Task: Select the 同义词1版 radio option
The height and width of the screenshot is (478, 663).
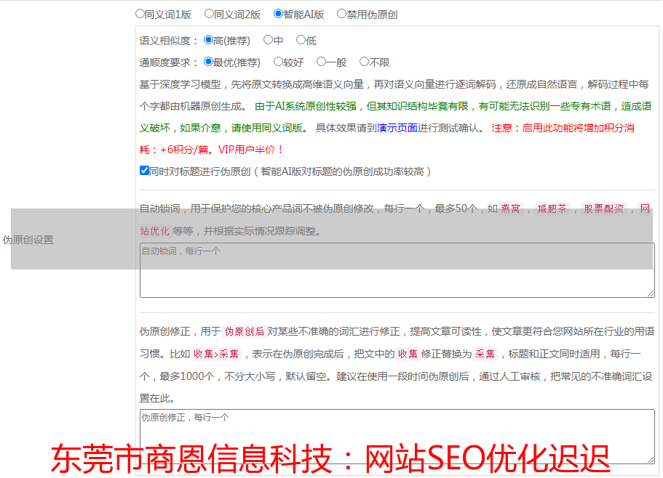Action: click(140, 14)
